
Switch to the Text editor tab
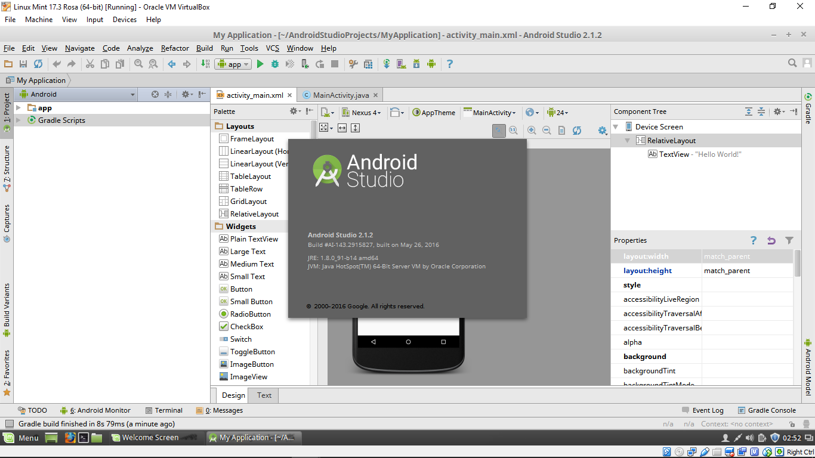click(x=264, y=395)
